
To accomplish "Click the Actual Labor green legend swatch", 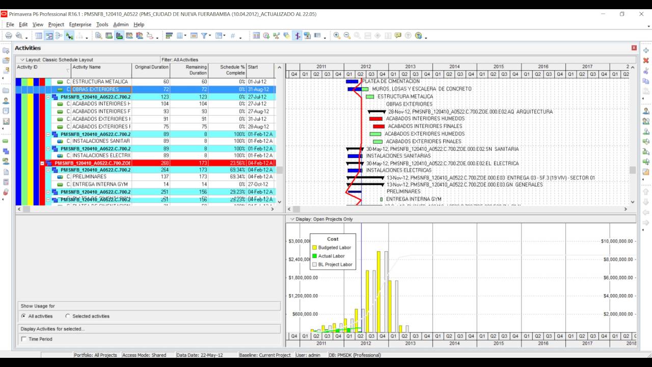I will coord(314,256).
